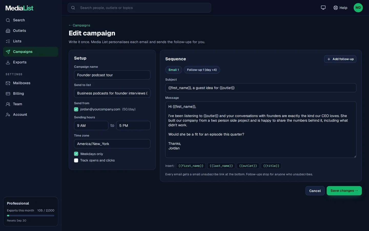This screenshot has height=231, width=369.
Task: Open the MD user avatar menu
Action: pyautogui.click(x=358, y=8)
